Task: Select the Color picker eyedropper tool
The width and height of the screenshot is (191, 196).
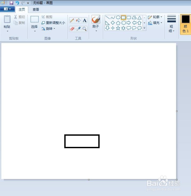Action: (78, 29)
